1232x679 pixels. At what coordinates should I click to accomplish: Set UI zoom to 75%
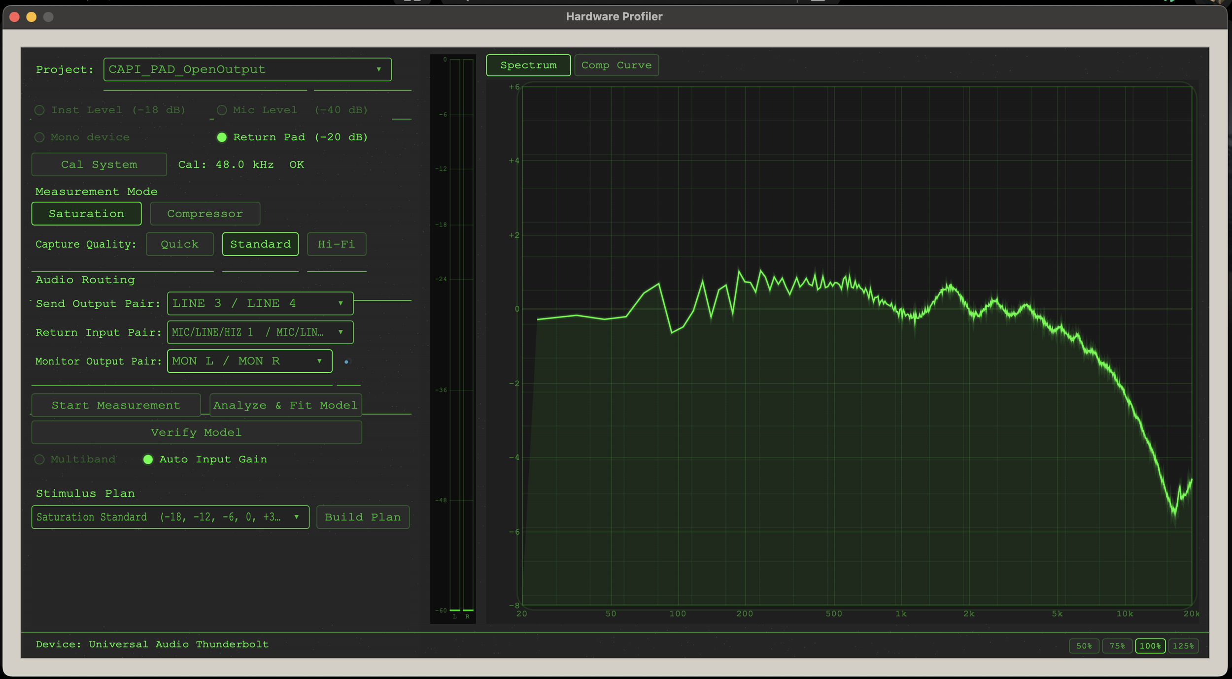point(1117,646)
